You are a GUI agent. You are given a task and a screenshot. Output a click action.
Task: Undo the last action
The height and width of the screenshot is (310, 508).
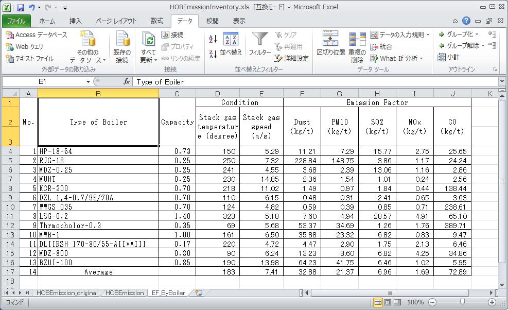[32, 7]
